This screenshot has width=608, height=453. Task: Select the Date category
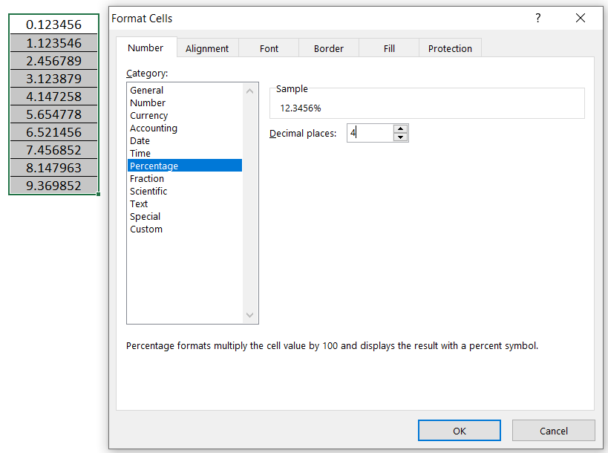[140, 140]
